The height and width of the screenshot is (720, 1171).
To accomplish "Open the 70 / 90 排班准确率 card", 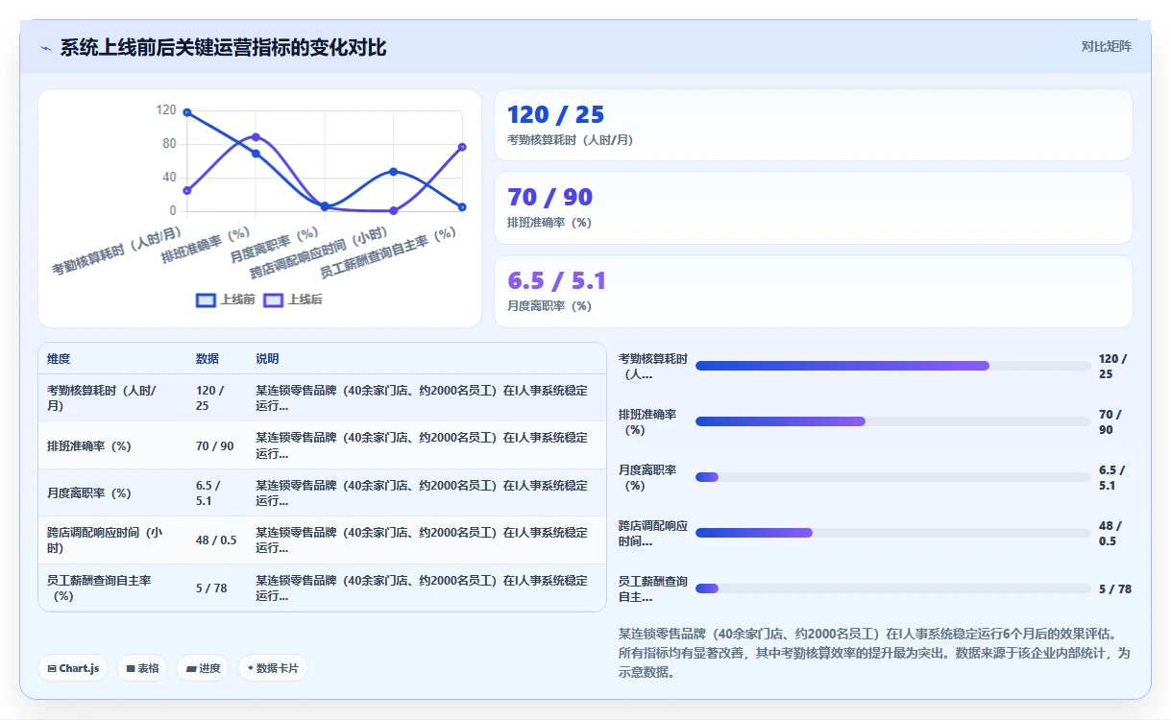I will click(813, 207).
